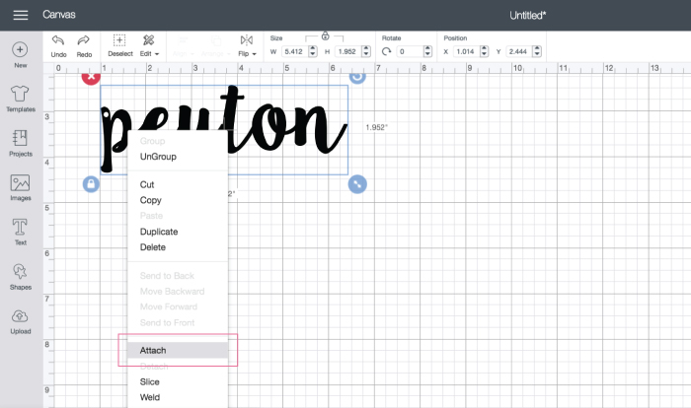Open the hamburger main menu
The height and width of the screenshot is (408, 691).
pyautogui.click(x=21, y=15)
